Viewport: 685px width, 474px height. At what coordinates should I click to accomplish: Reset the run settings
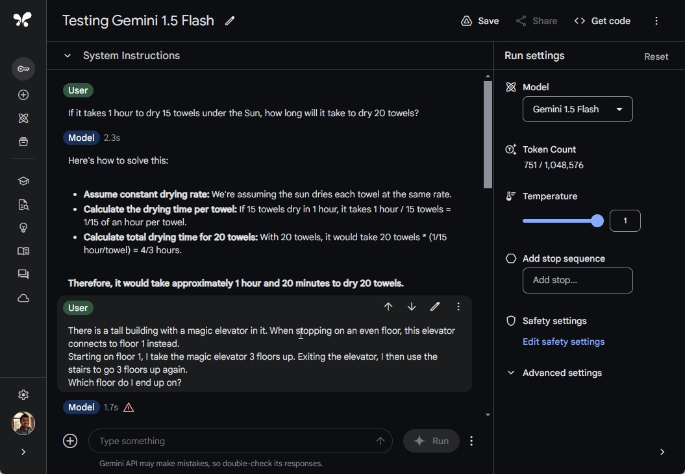(656, 56)
